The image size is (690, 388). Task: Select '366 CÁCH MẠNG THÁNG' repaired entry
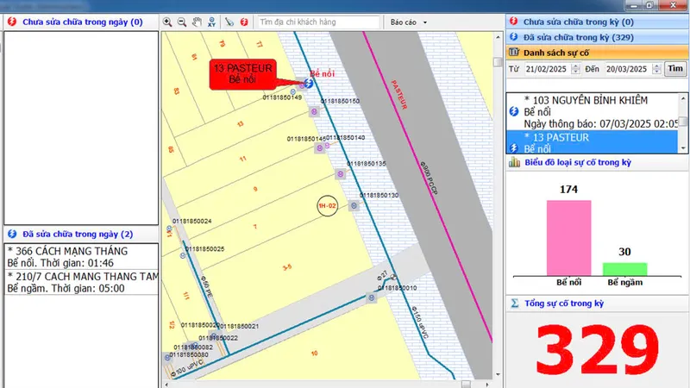click(x=81, y=257)
